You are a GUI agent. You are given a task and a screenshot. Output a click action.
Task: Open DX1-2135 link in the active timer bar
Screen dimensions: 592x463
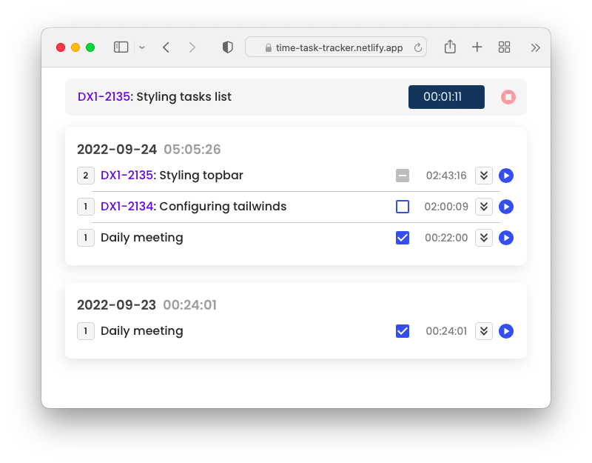104,97
